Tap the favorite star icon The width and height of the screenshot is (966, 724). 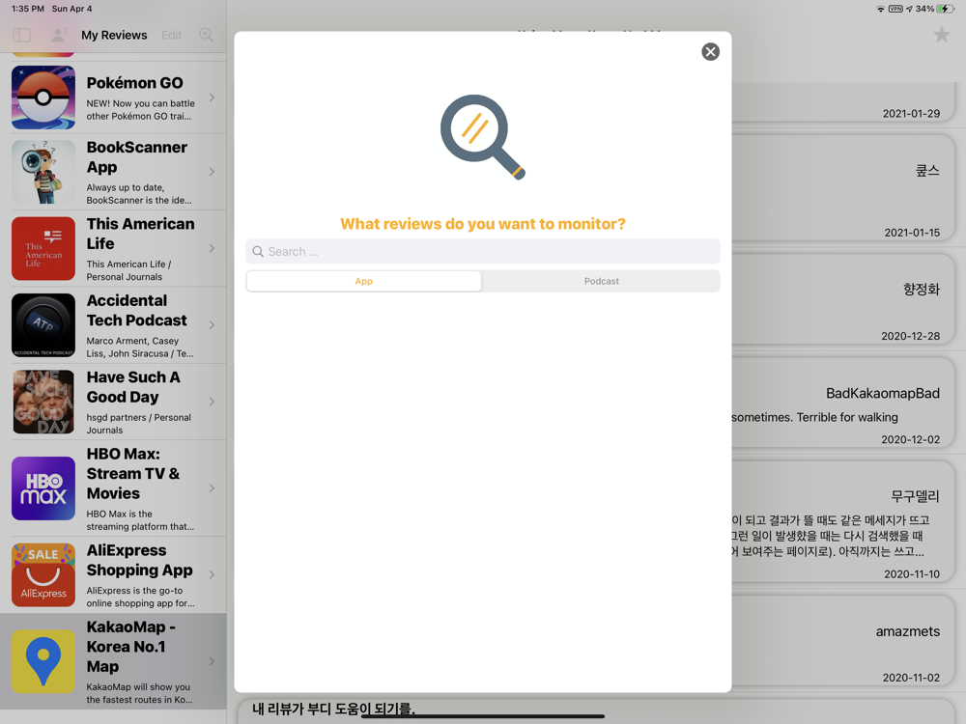941,35
